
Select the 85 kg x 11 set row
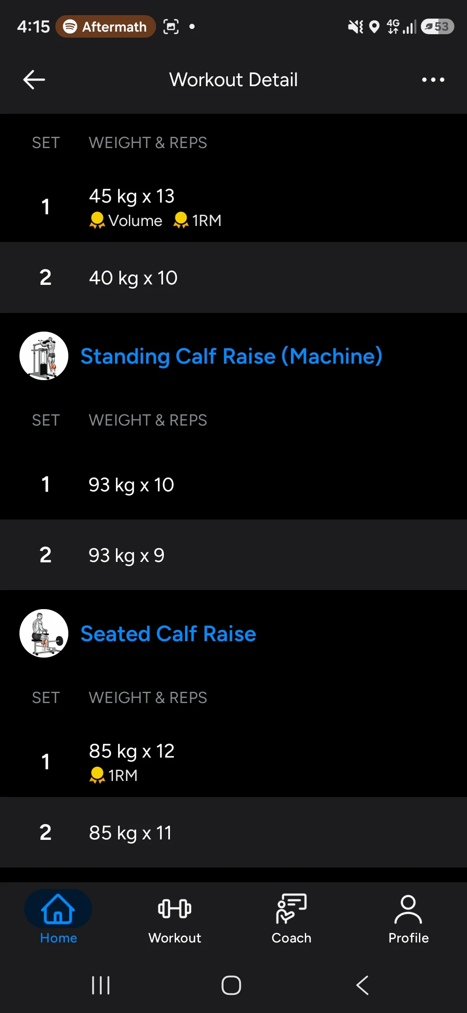pos(233,832)
